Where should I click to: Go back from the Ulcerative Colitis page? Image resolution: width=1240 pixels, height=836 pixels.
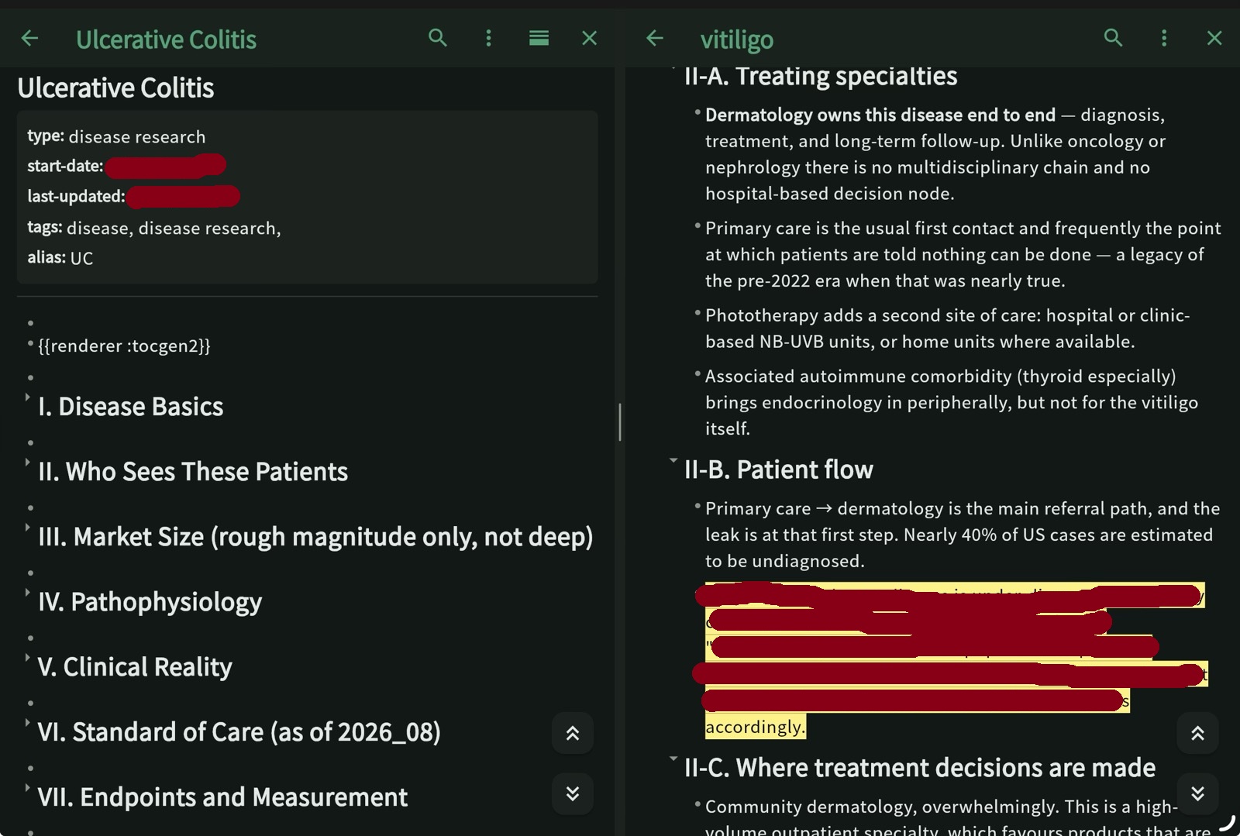(x=29, y=38)
